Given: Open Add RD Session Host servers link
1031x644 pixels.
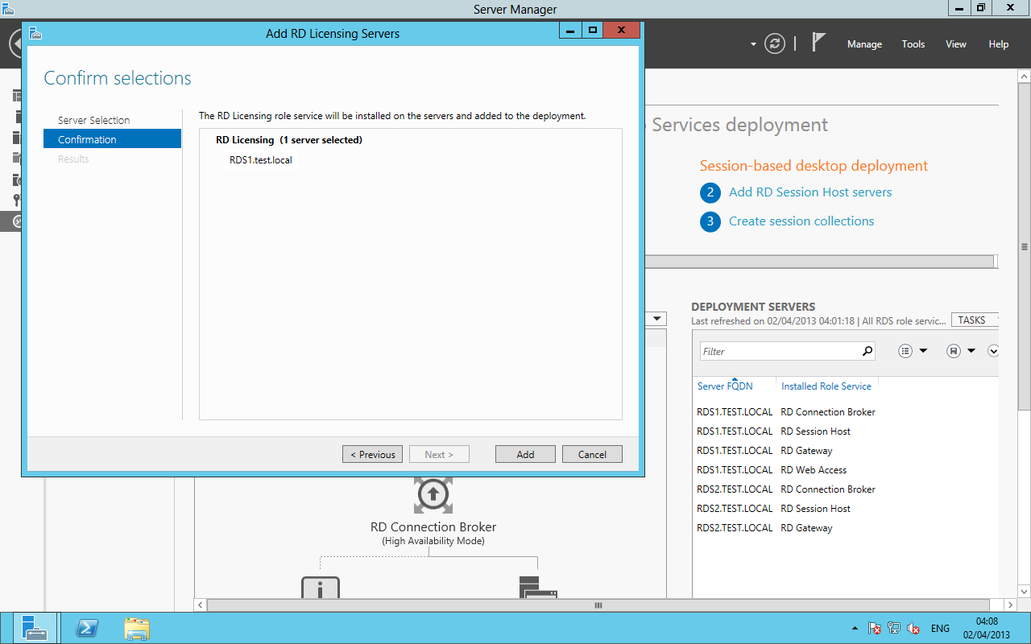Looking at the screenshot, I should (810, 192).
